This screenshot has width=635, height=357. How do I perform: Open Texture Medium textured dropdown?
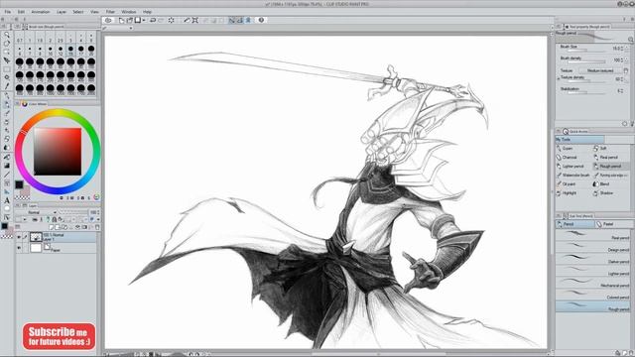pyautogui.click(x=601, y=70)
